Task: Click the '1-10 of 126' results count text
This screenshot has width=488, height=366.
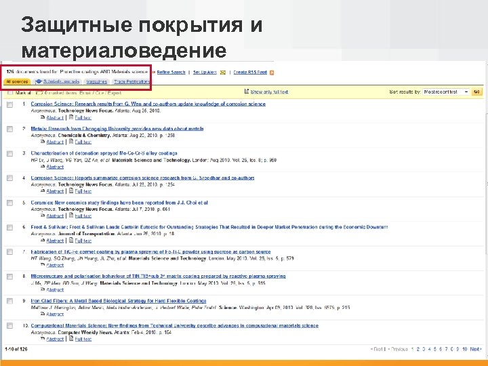Action: pyautogui.click(x=16, y=349)
